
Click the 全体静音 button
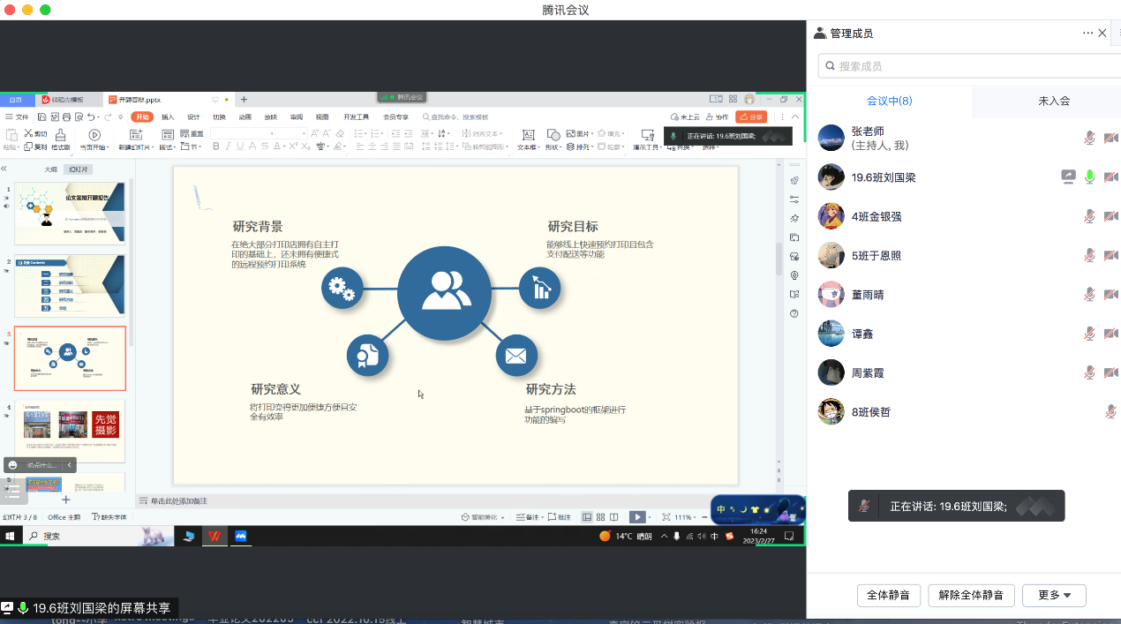point(889,595)
